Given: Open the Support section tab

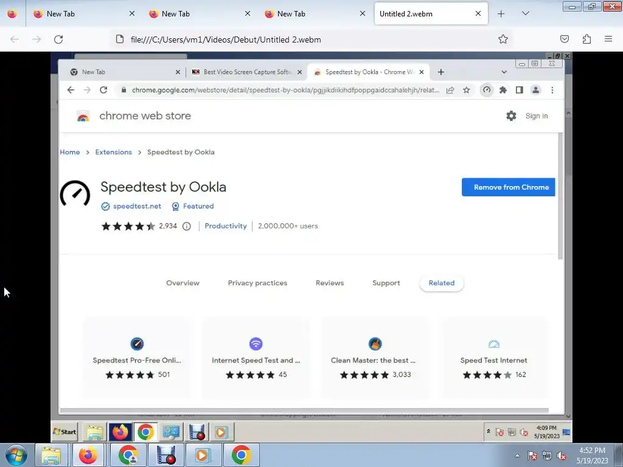Looking at the screenshot, I should coord(386,283).
